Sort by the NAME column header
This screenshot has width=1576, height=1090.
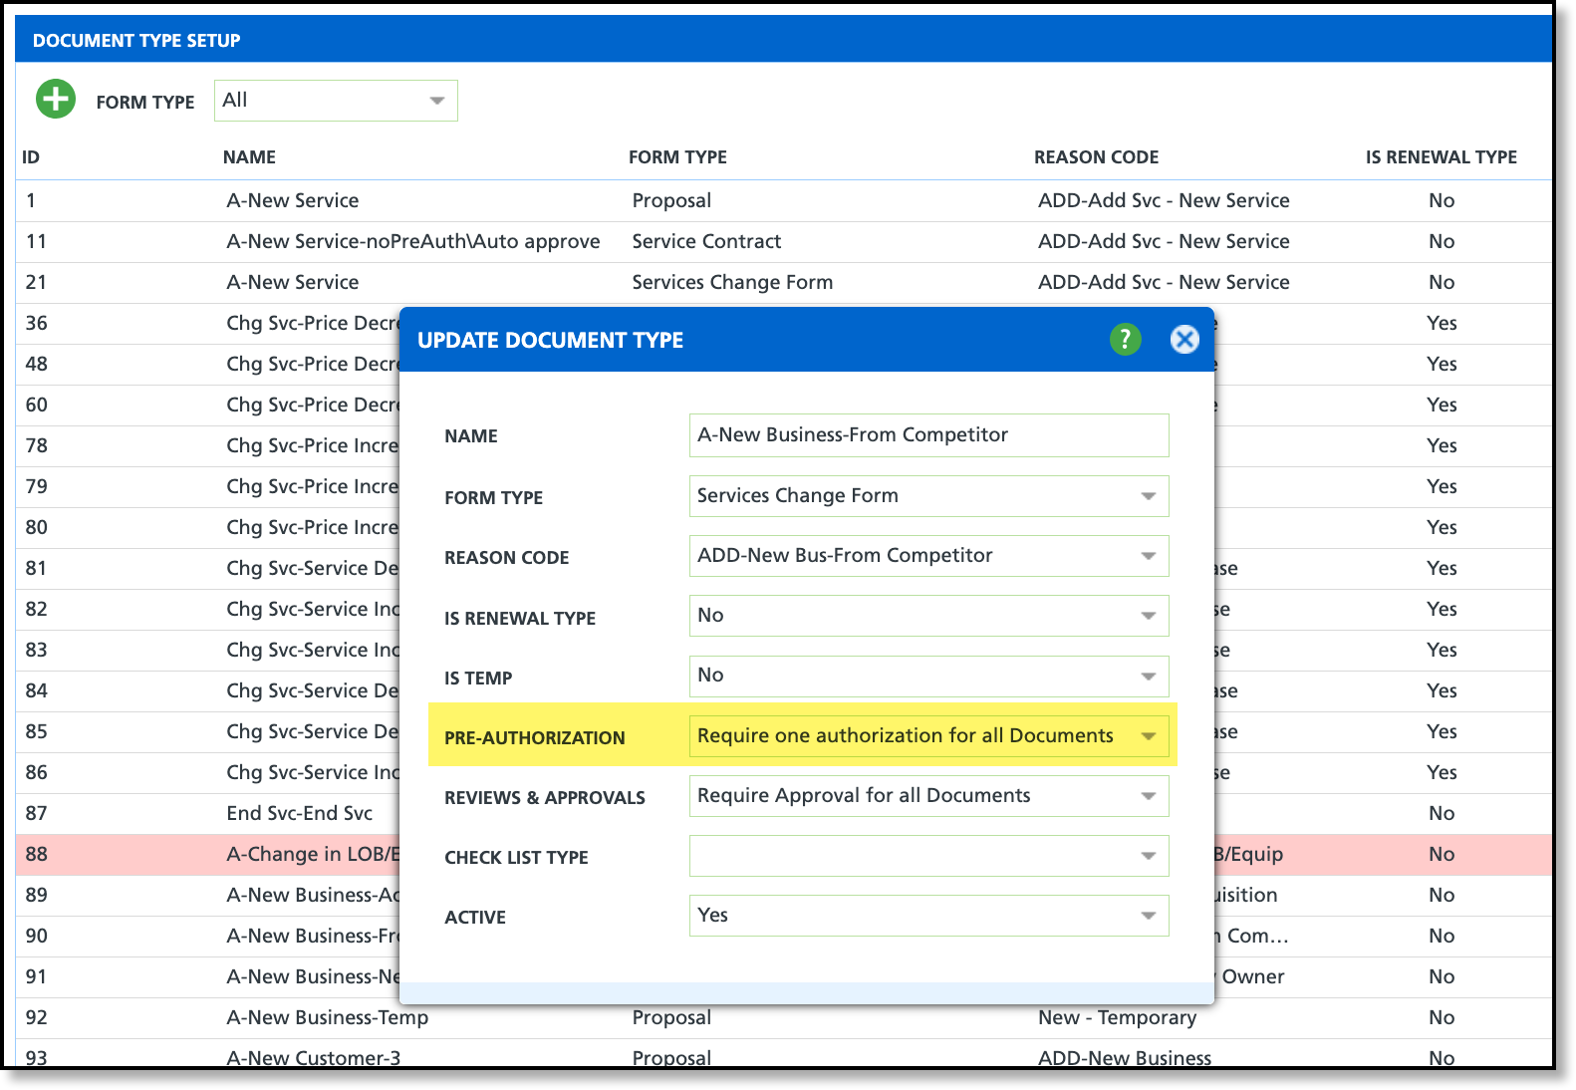click(249, 157)
